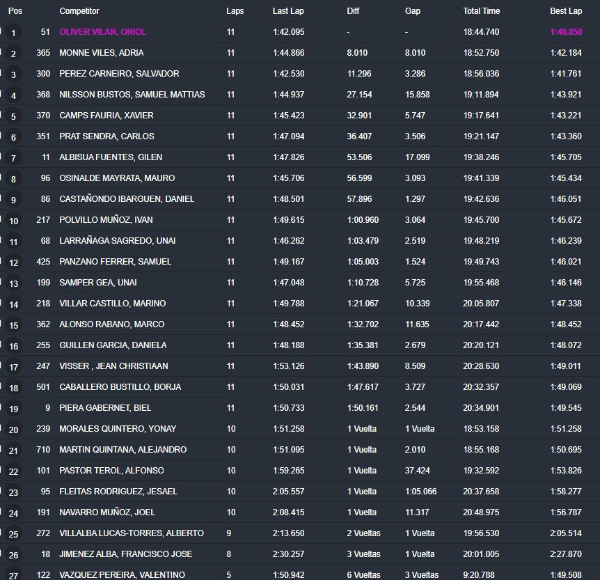600x580 pixels.
Task: Click the Pos column header
Action: coord(15,10)
